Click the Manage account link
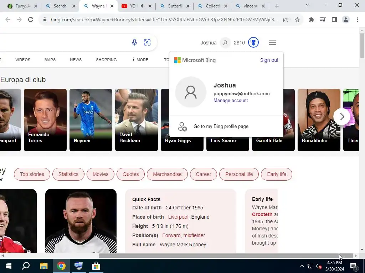This screenshot has height=273, width=365. pos(231,100)
